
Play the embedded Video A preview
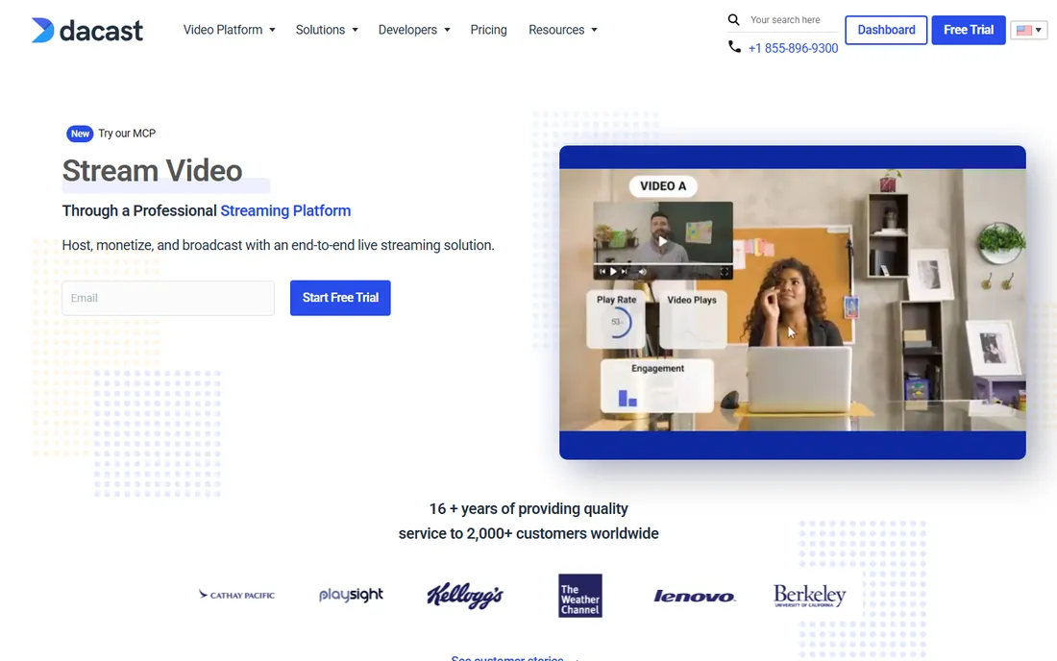(663, 240)
